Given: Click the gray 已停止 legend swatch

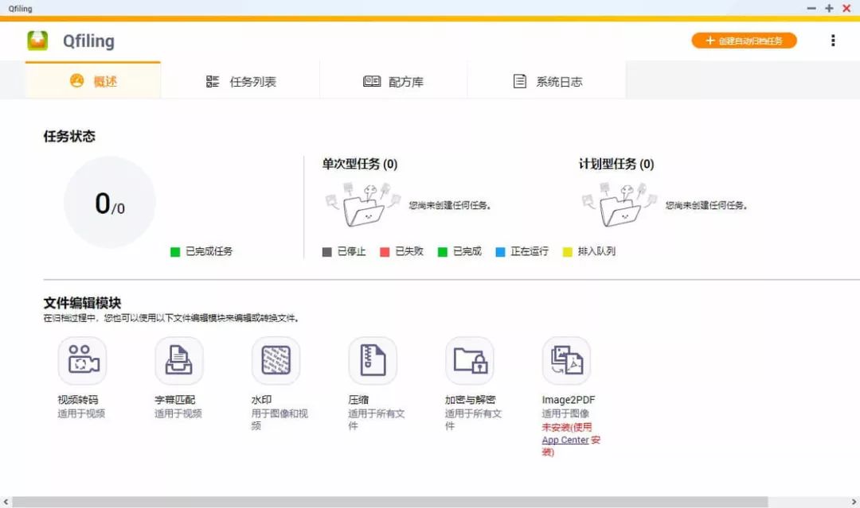Looking at the screenshot, I should pyautogui.click(x=327, y=252).
